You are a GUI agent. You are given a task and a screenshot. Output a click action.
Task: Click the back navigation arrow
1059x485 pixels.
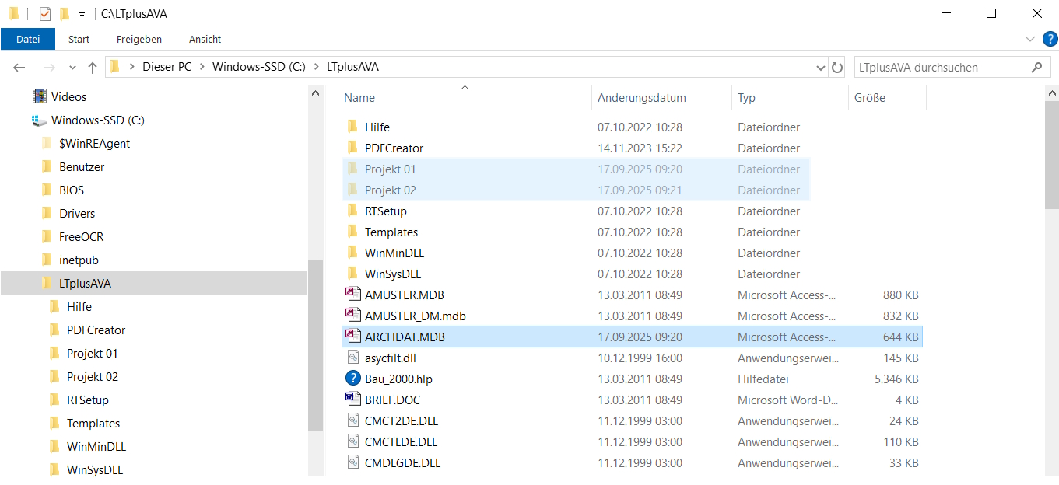click(19, 68)
